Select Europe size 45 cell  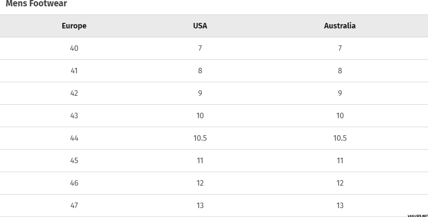[74, 161]
